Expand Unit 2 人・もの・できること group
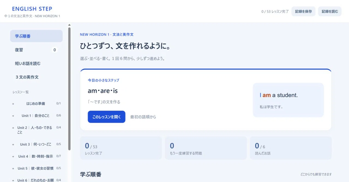Screen dimensions: 349x182 [36, 130]
